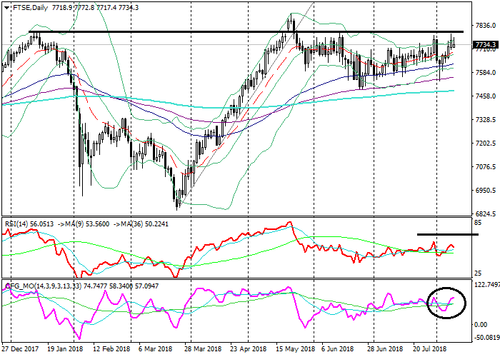
Task: Click the ->MA(9) 53.5600 label in RSI panel
Action: pos(83,224)
